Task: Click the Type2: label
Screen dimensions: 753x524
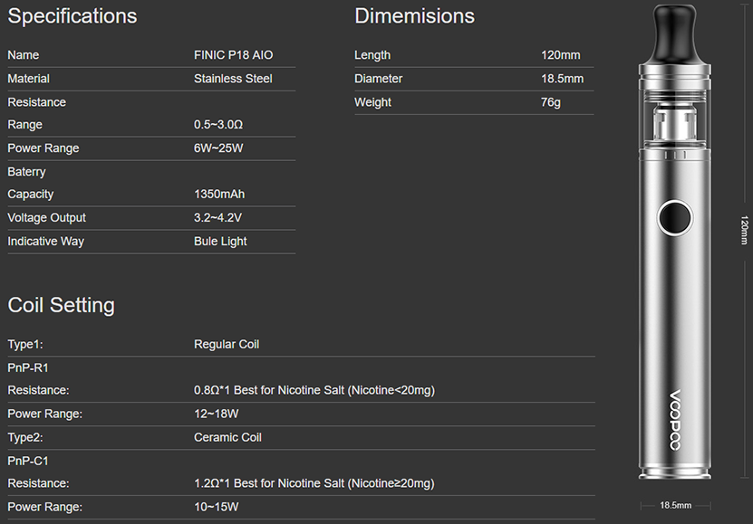Action: (x=25, y=437)
